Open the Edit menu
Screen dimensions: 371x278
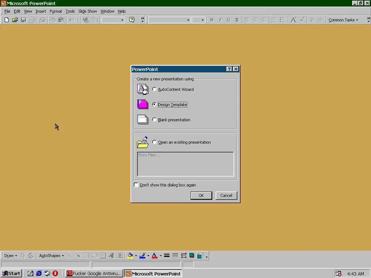[x=17, y=11]
